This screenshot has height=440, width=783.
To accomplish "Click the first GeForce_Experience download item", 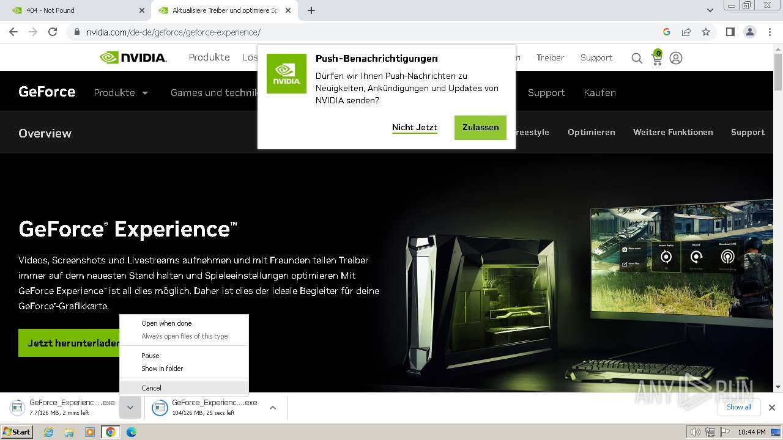I will (63, 408).
